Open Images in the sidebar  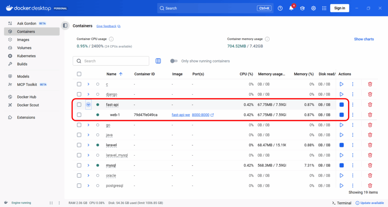pos(23,40)
